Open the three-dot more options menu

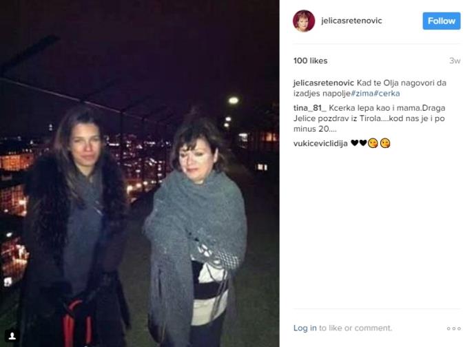(x=454, y=328)
